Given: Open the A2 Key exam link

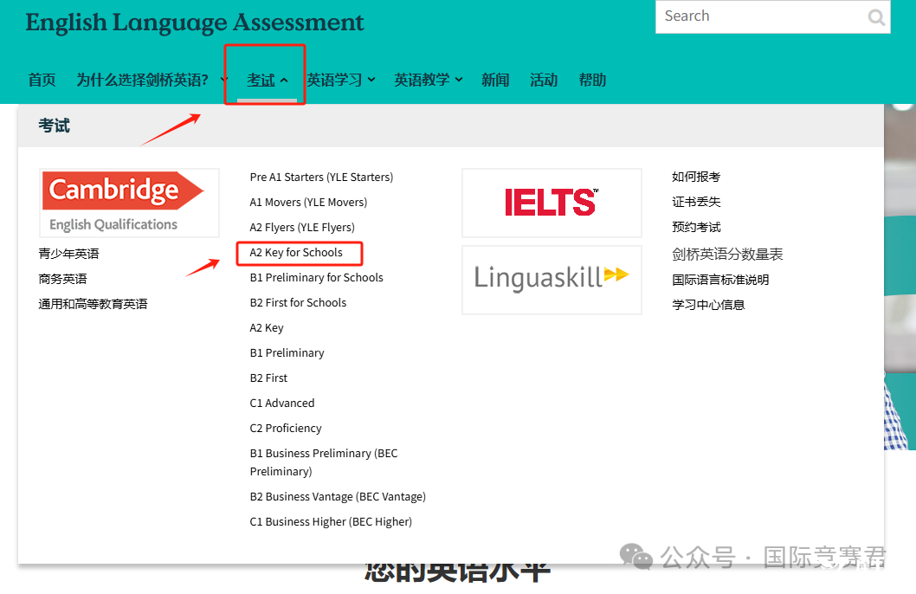Looking at the screenshot, I should click(x=267, y=327).
